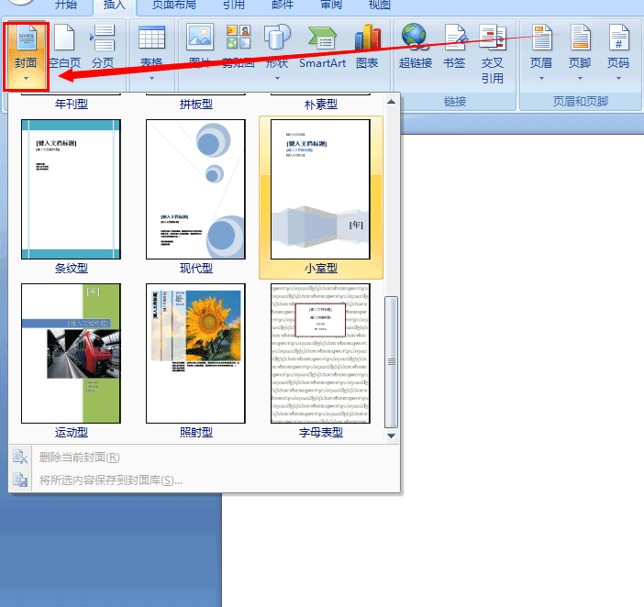Viewport: 644px width, 607px height.
Task: Expand the 页眉 header dropdown
Action: 541,50
